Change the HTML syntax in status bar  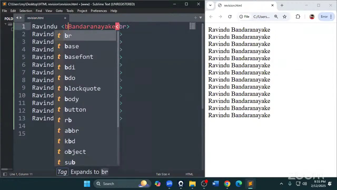click(189, 174)
